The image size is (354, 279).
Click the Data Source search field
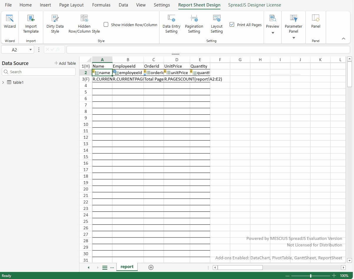39,72
